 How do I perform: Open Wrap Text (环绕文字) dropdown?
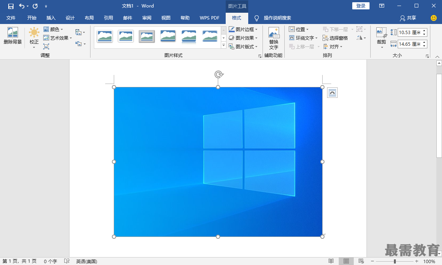click(x=303, y=38)
